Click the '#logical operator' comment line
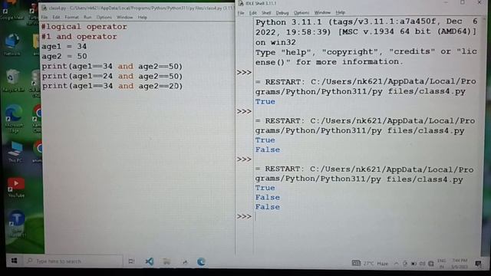The width and height of the screenshot is (491, 276). tap(84, 27)
